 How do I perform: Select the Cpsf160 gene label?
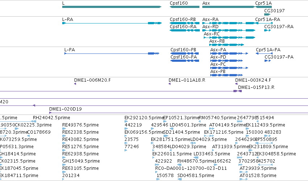pos(178,3)
